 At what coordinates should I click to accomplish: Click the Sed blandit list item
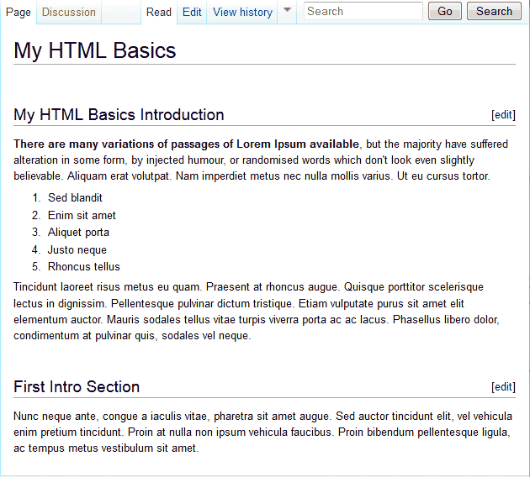point(75,198)
